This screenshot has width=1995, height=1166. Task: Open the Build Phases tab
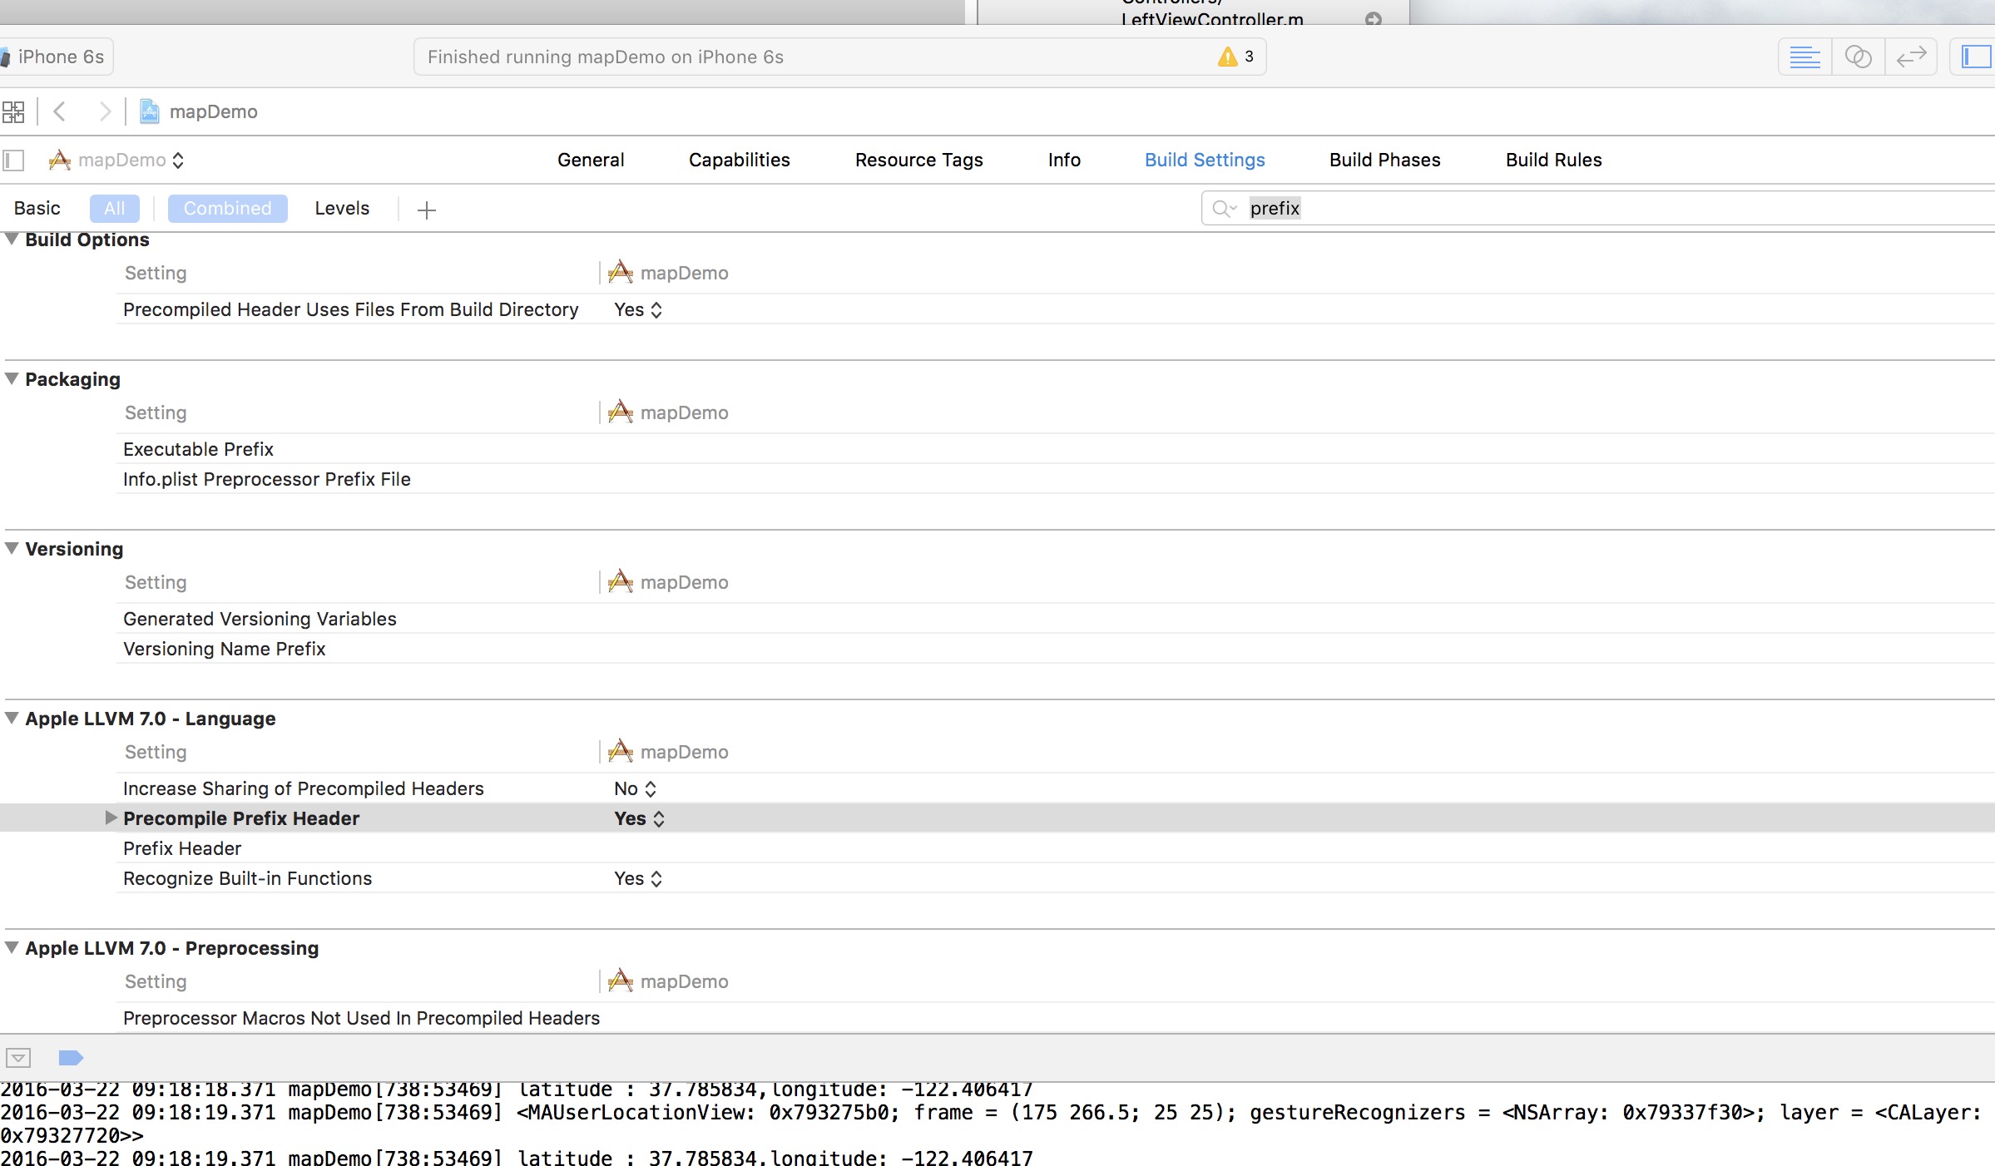[x=1384, y=160]
